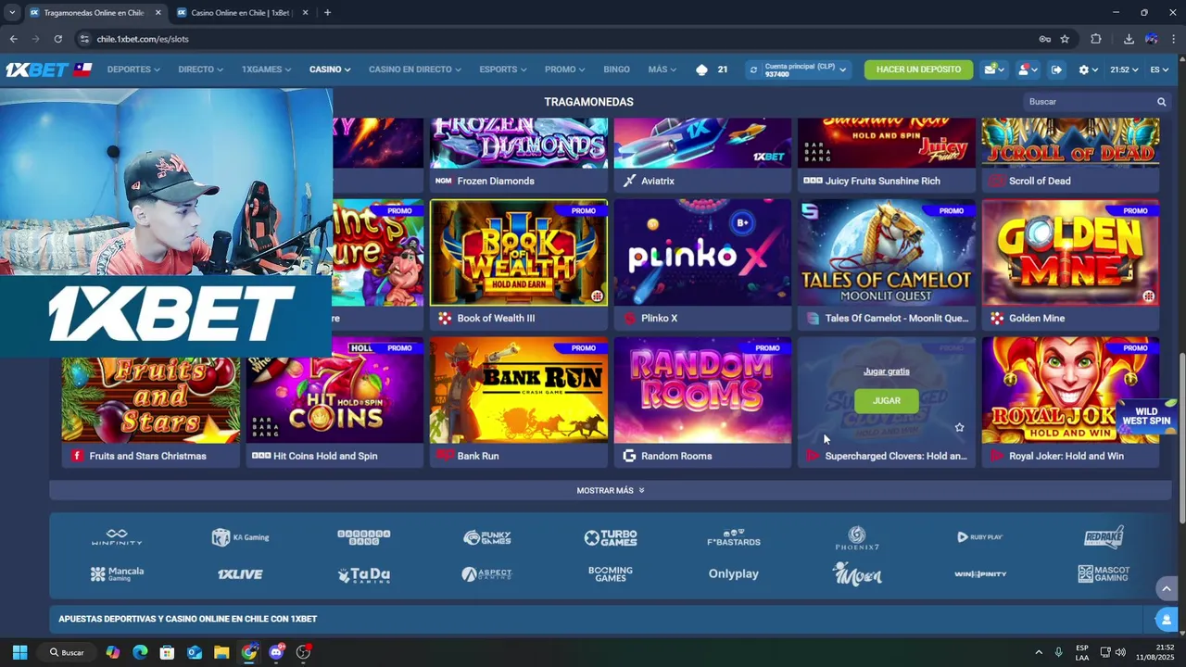
Task: Open the 21:52 time zone dropdown
Action: tap(1124, 69)
